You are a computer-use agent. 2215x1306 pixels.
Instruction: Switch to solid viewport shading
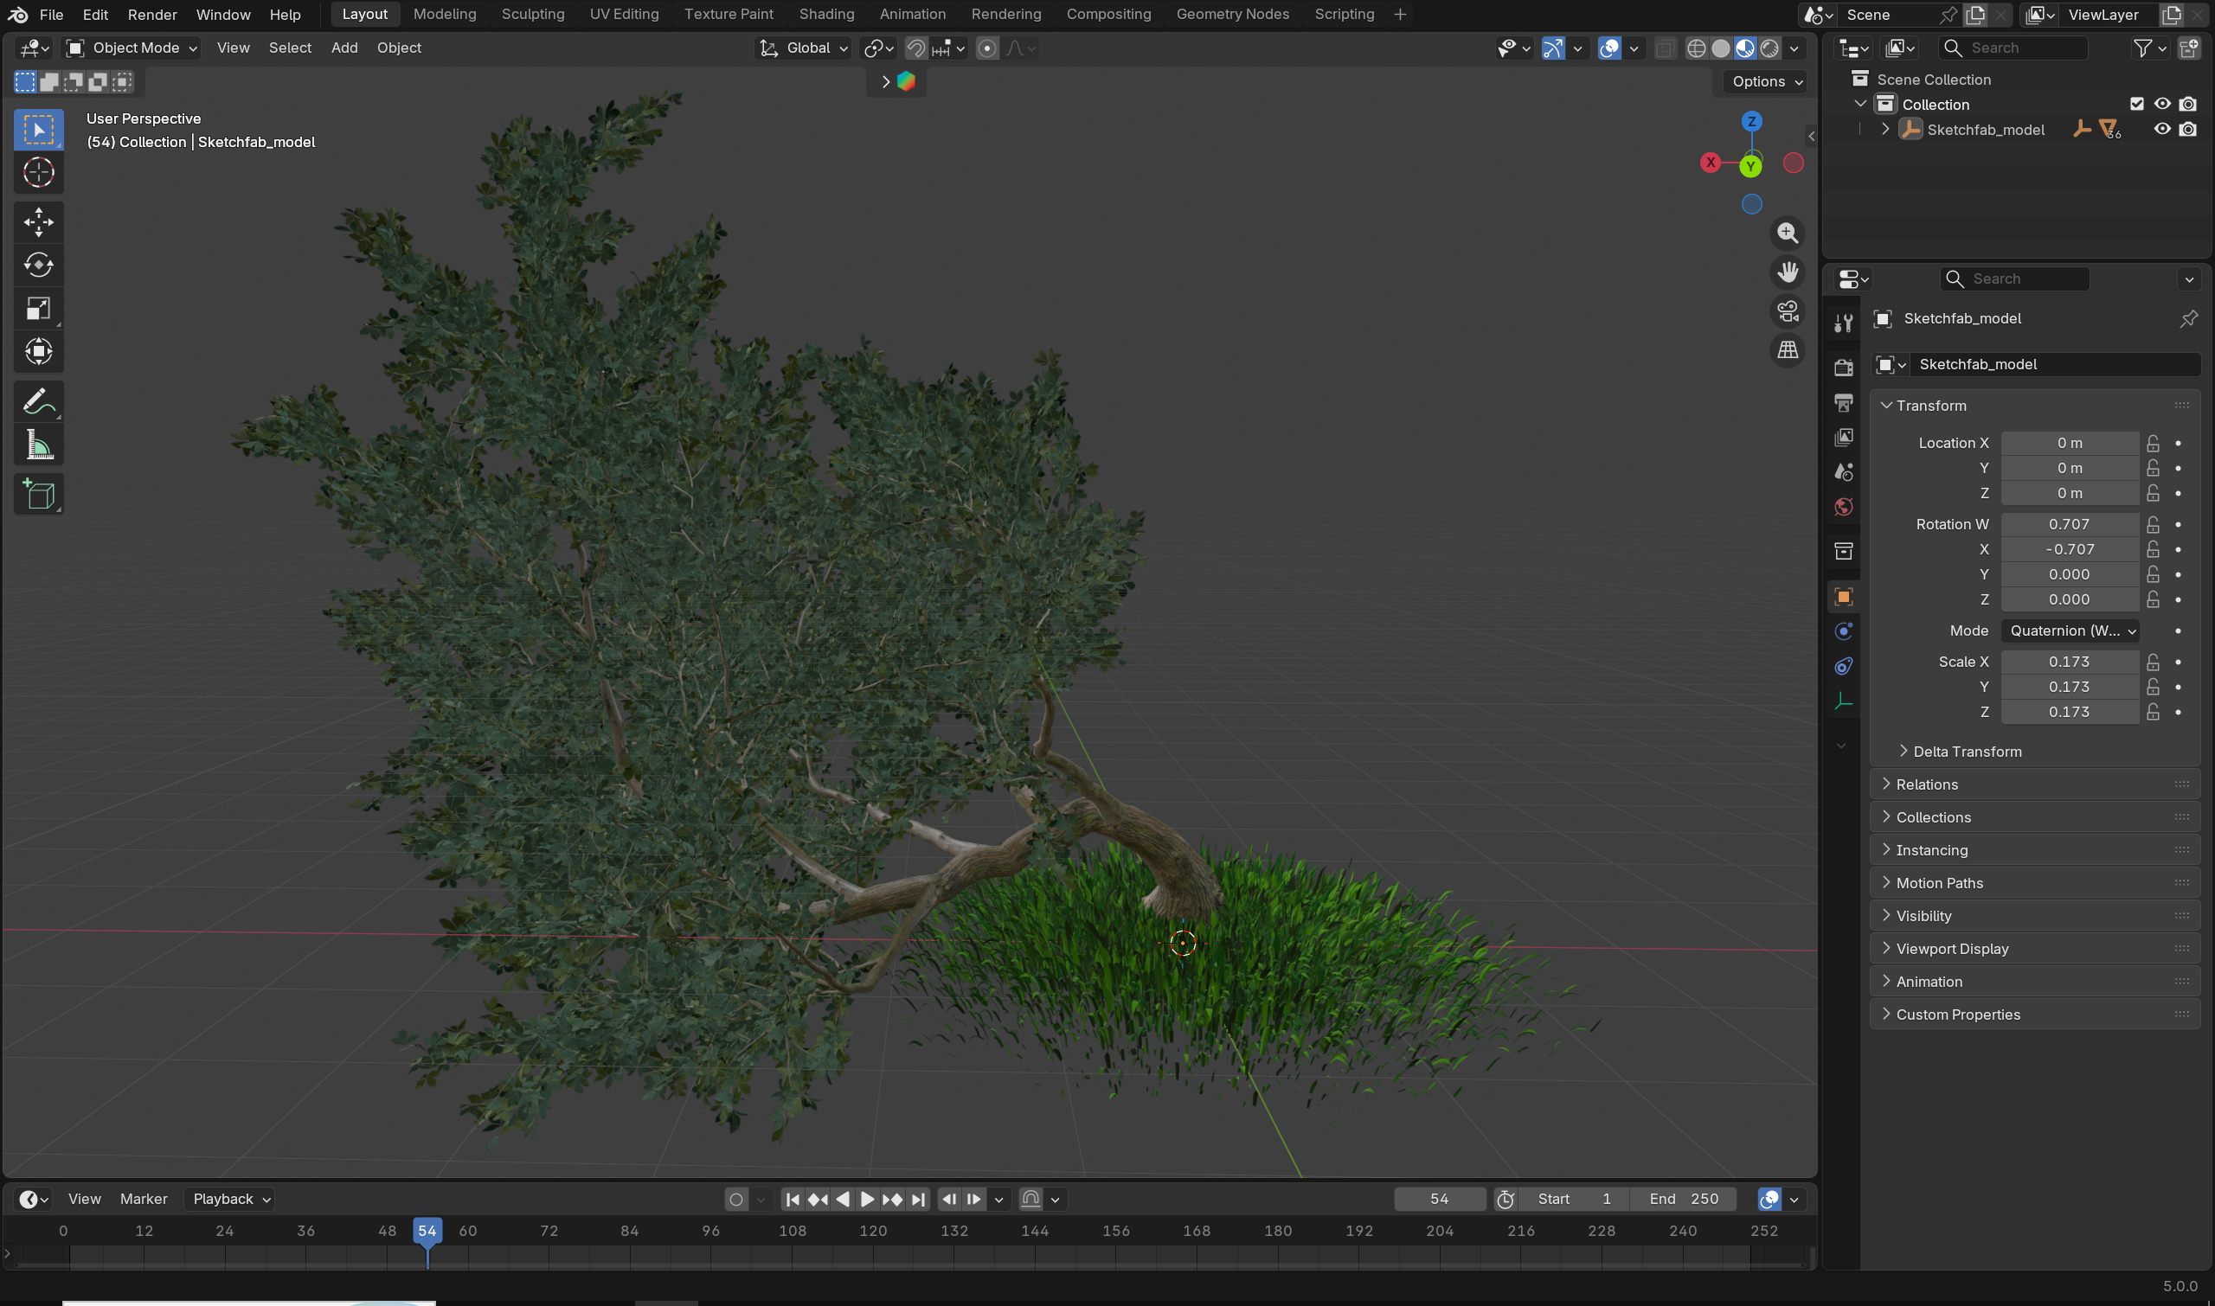tap(1720, 48)
